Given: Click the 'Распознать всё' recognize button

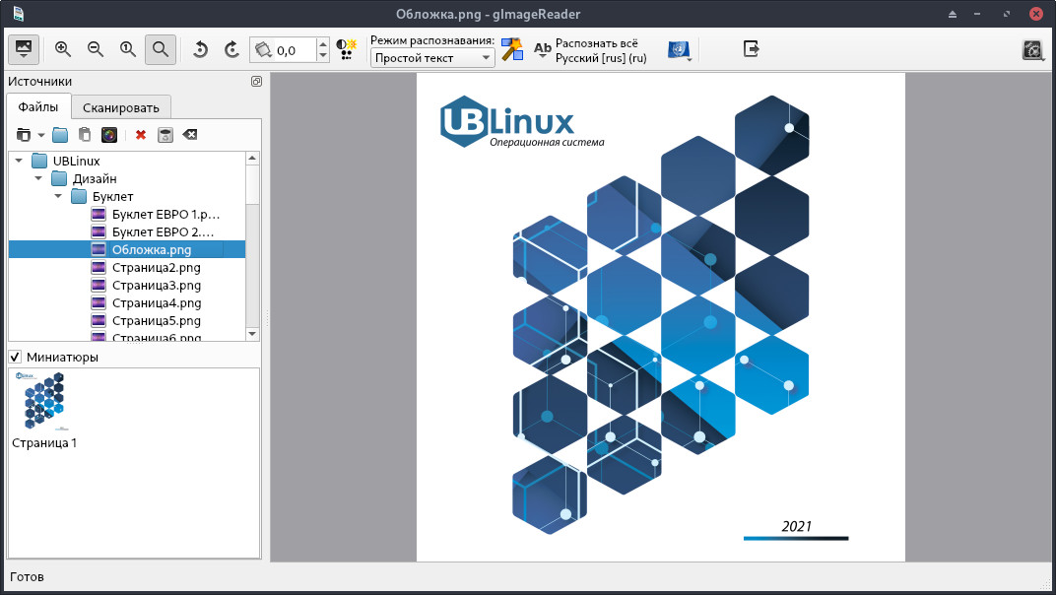Looking at the screenshot, I should [590, 50].
